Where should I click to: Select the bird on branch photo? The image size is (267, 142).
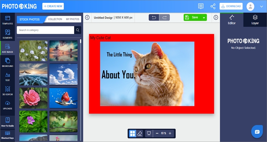pyautogui.click(x=63, y=122)
